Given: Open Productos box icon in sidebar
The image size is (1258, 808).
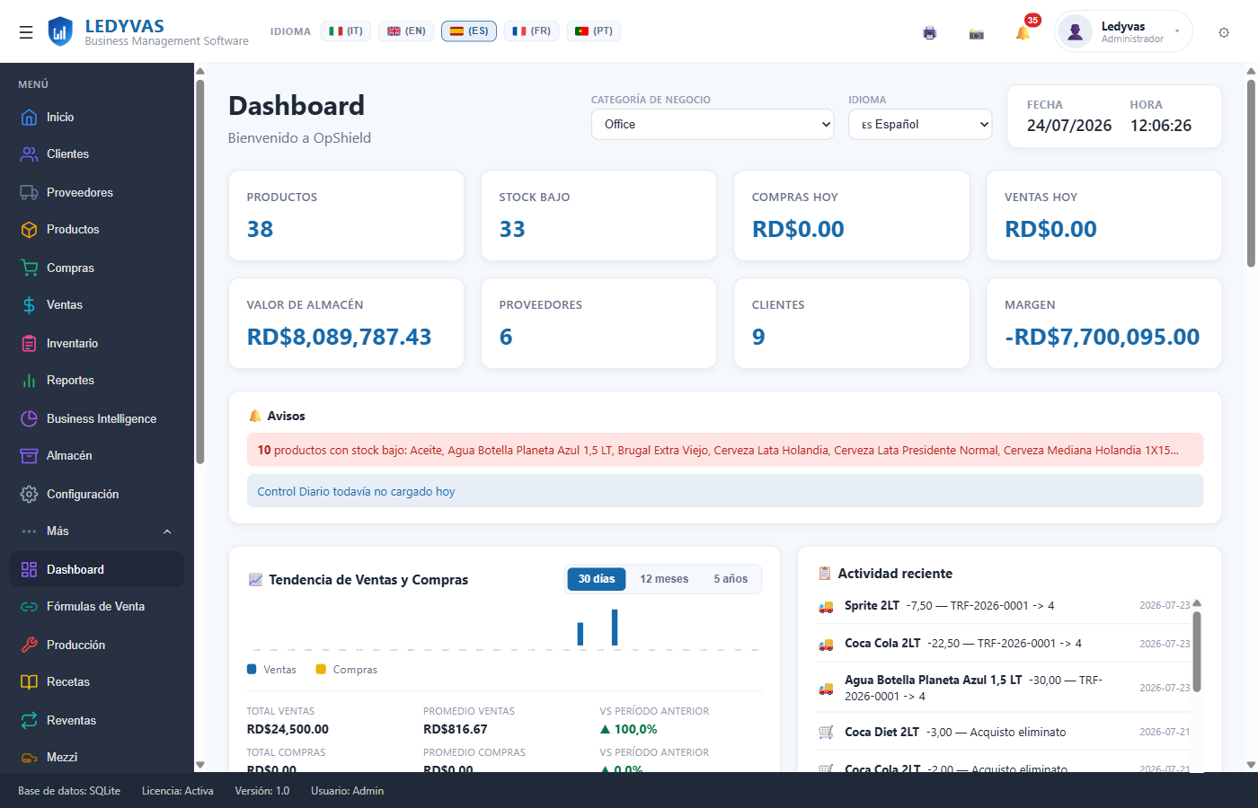Looking at the screenshot, I should (x=29, y=230).
